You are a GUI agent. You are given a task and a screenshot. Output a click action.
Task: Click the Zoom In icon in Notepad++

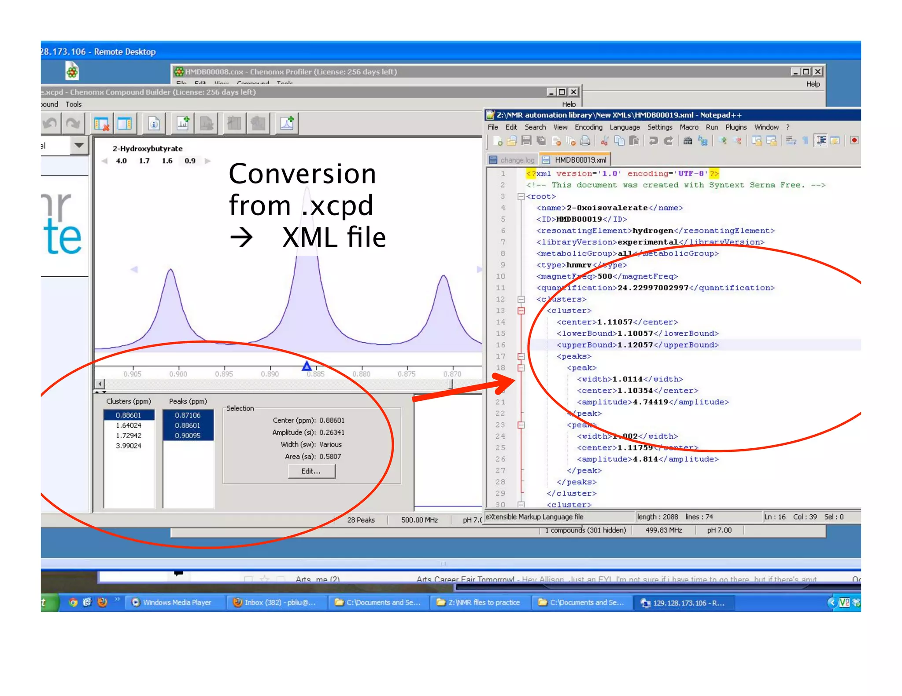pos(723,141)
